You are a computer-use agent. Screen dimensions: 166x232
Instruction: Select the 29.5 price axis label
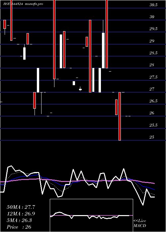click(153, 29)
